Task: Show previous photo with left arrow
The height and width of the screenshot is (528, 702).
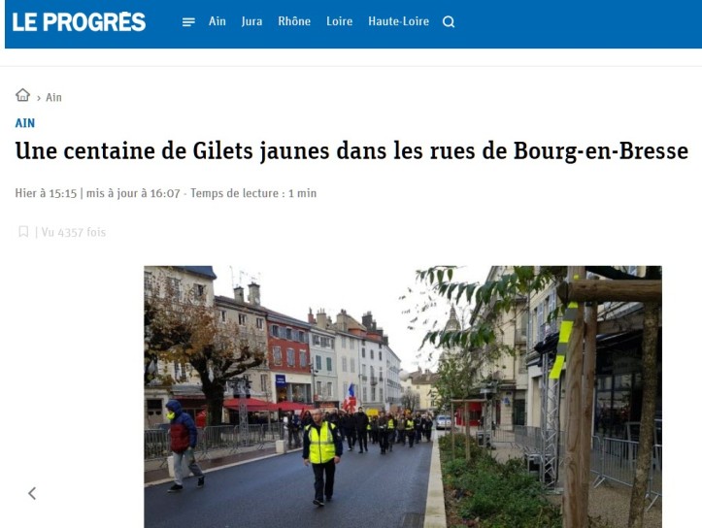Action: pos(32,493)
